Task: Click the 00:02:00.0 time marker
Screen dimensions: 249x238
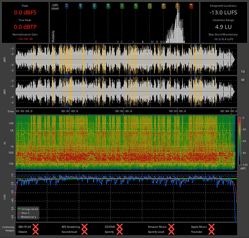Action: (x=123, y=111)
